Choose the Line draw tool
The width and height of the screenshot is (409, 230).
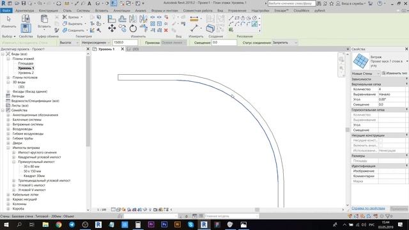point(231,18)
